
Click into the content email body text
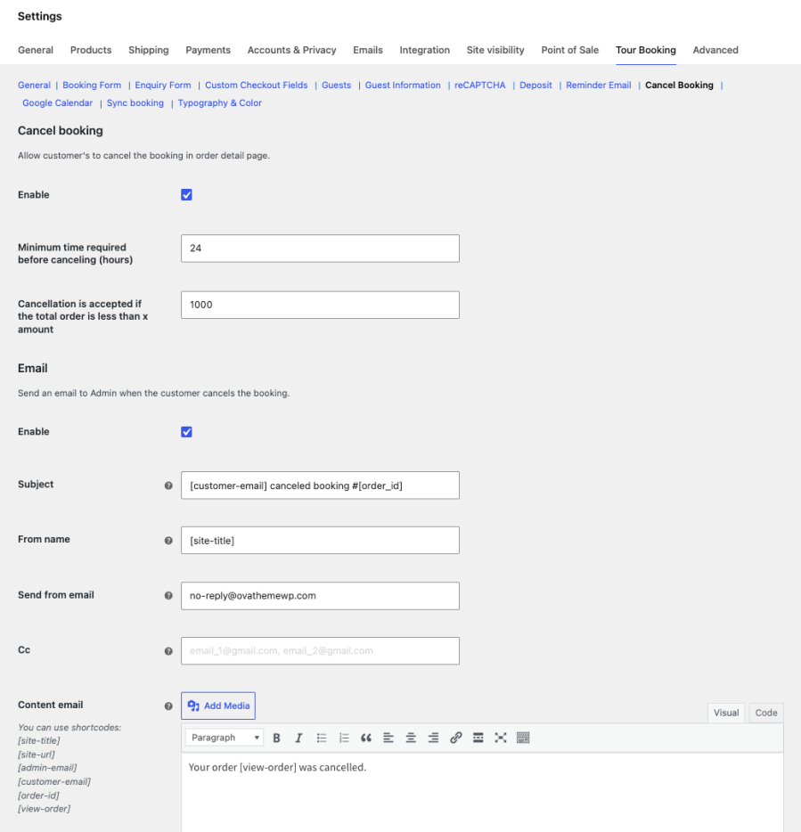(x=277, y=767)
